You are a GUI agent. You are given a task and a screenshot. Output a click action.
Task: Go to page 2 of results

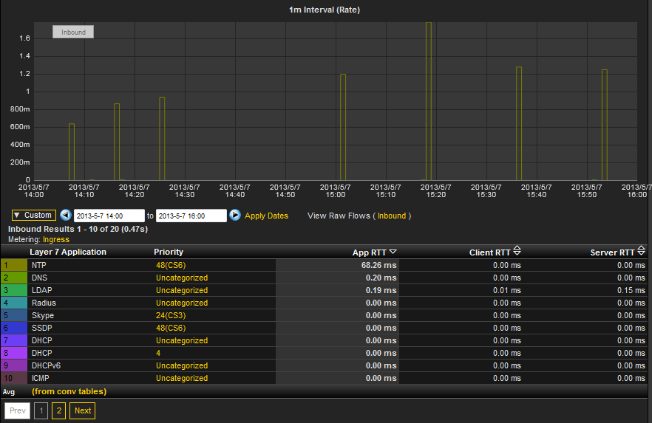point(59,410)
